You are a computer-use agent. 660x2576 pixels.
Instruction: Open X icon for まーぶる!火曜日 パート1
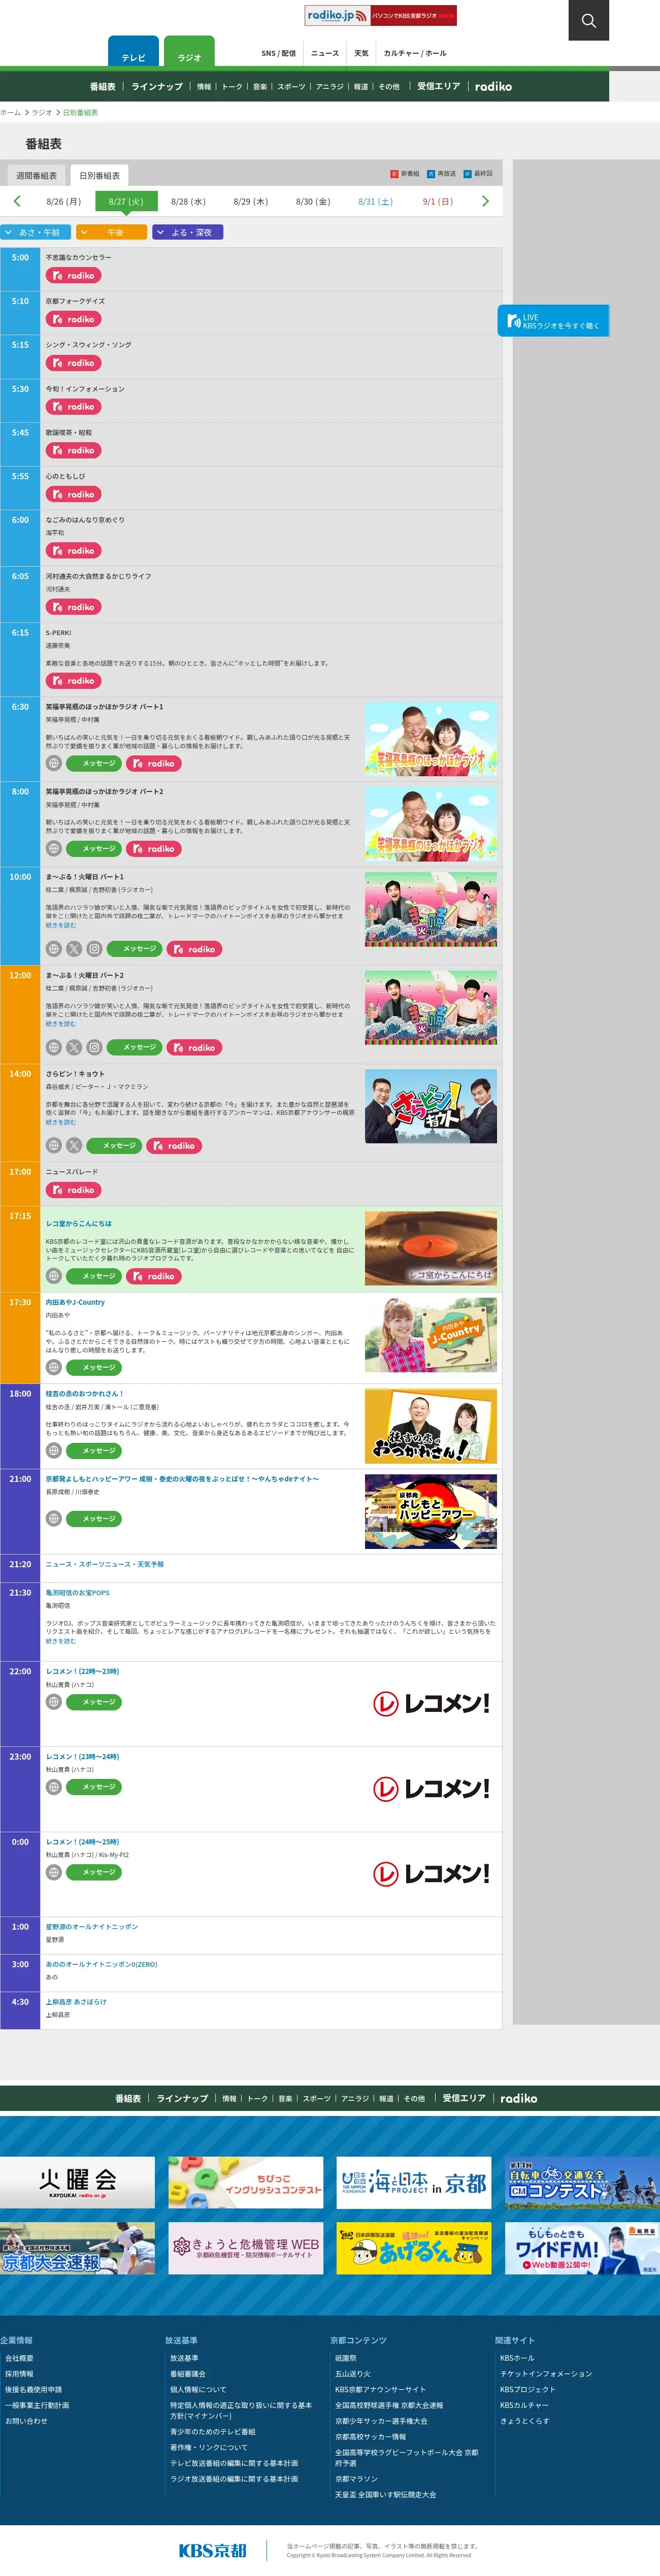pos(74,949)
